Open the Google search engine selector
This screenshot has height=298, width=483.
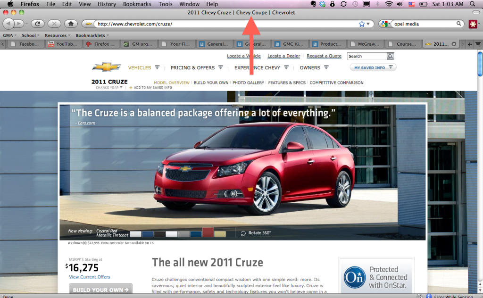(x=385, y=24)
